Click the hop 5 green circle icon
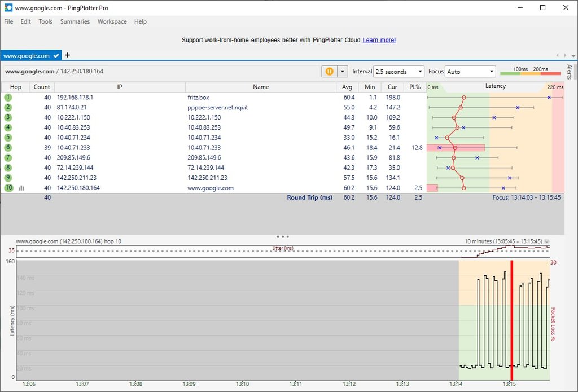 (8, 138)
